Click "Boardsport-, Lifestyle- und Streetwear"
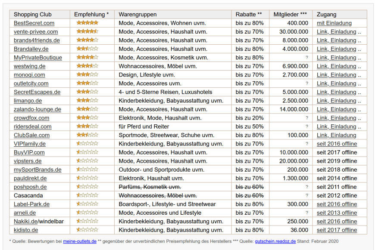This screenshot has height=250, width=375. pos(167,204)
